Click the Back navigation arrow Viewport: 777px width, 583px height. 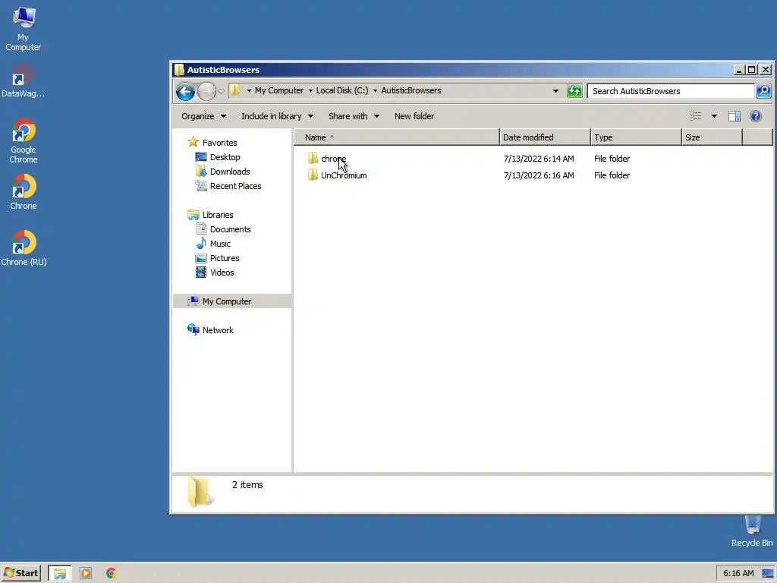pos(185,91)
